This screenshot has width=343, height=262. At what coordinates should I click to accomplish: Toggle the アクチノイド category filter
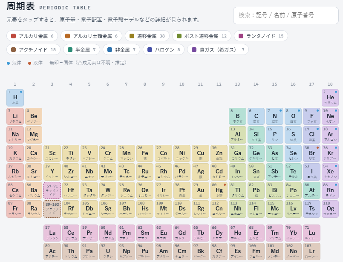[33, 50]
